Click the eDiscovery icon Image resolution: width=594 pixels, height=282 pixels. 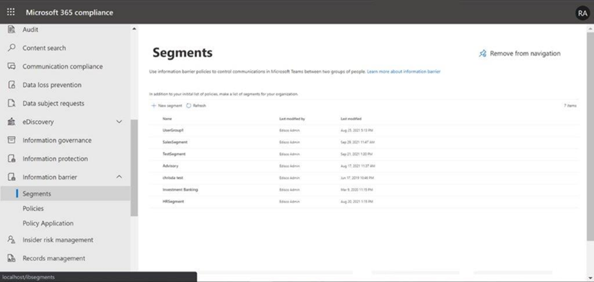(11, 122)
